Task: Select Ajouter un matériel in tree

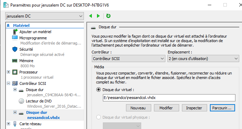Action: pos(35,32)
